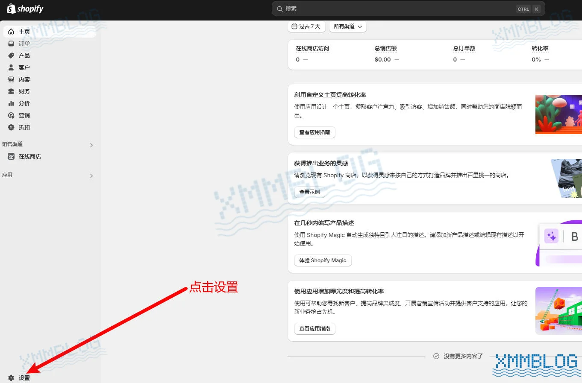The width and height of the screenshot is (582, 383).
Task: Open 产品 in the sidebar
Action: (50, 56)
